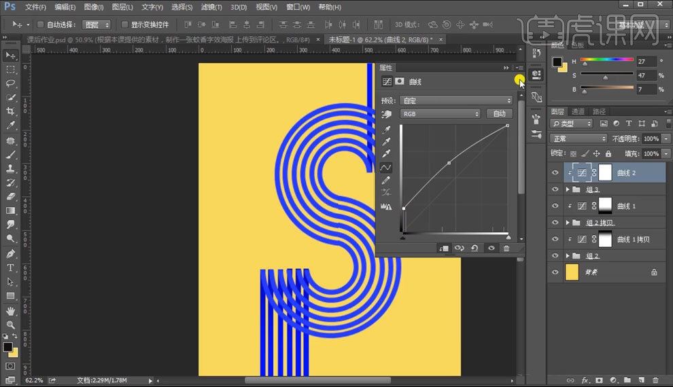Click the 自动 button in Curves
The height and width of the screenshot is (387, 673).
(x=500, y=113)
